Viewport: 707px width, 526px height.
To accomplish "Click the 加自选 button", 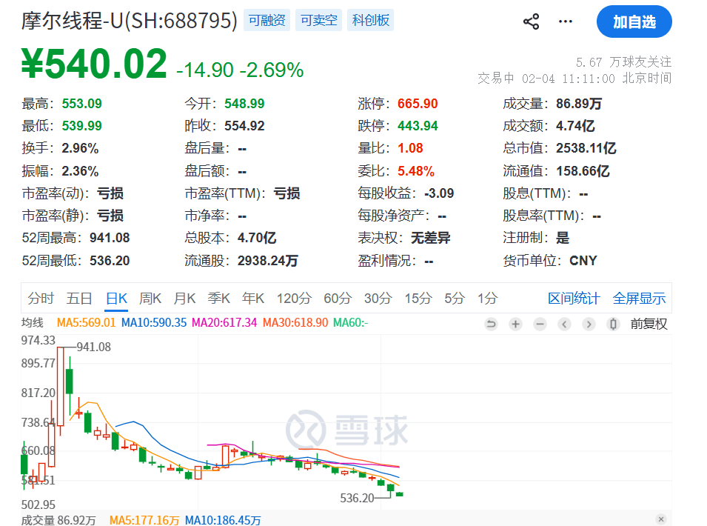I will [634, 21].
